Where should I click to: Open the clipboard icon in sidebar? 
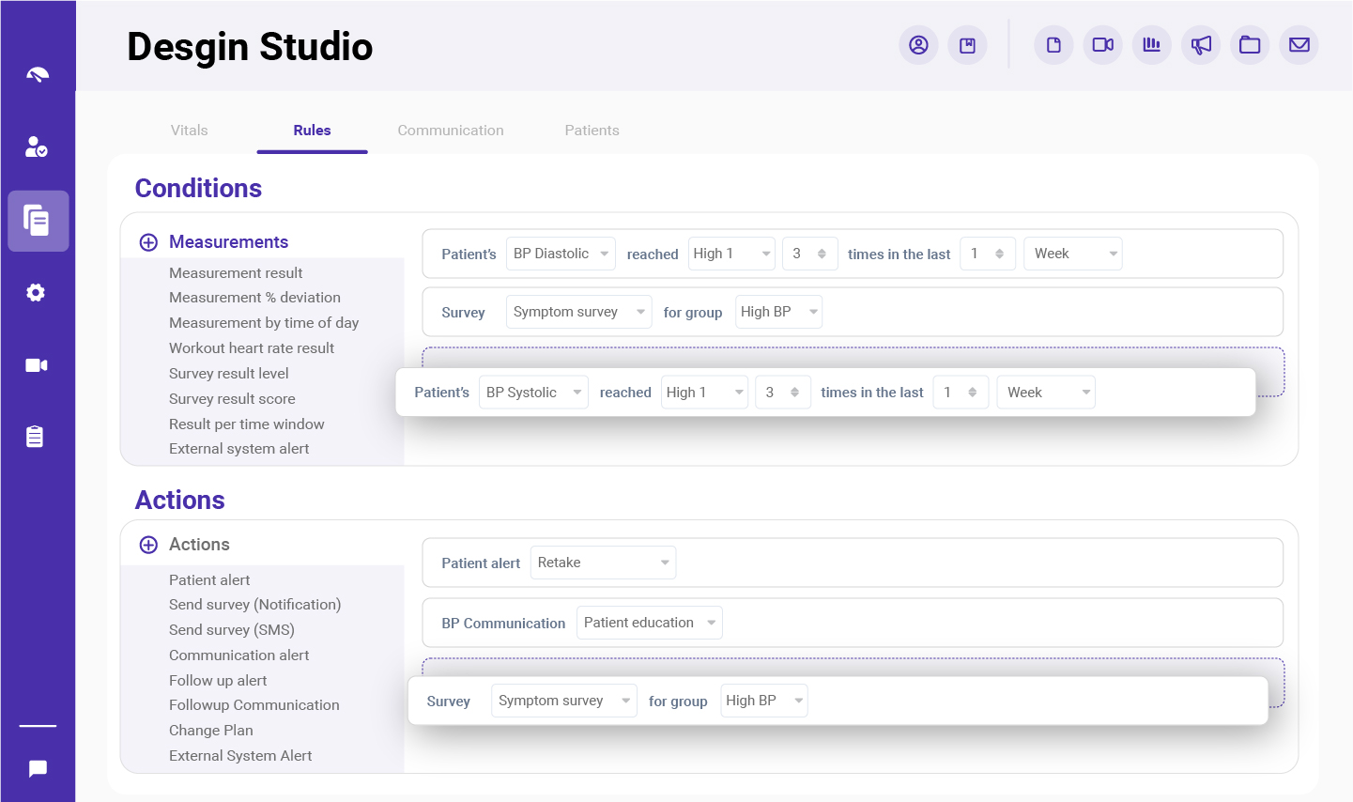pyautogui.click(x=35, y=437)
